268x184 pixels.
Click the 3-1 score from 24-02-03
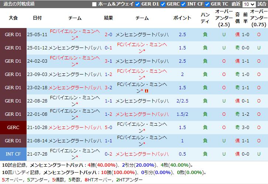(x=109, y=61)
